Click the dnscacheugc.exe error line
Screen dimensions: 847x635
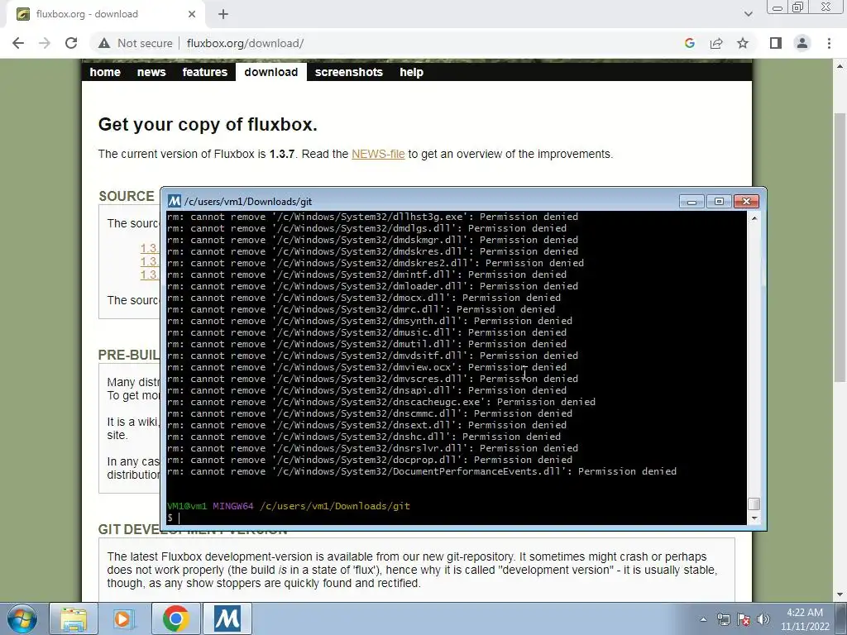380,403
